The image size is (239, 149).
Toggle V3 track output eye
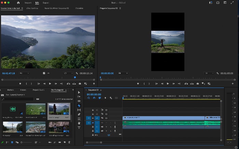coord(106,110)
